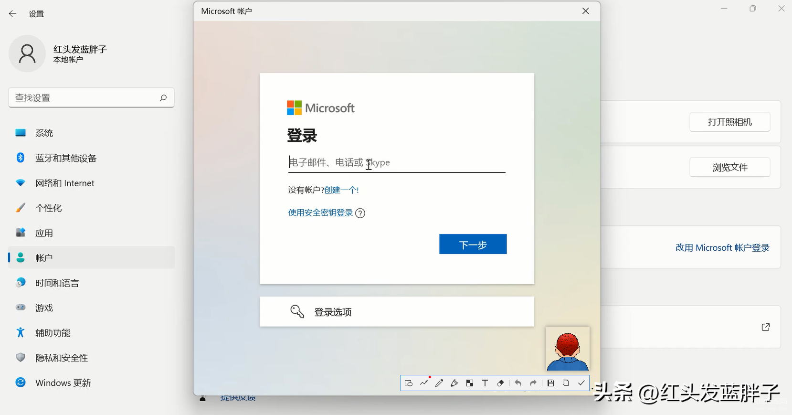Confirm screenshot with the checkmark
The width and height of the screenshot is (792, 415).
tap(581, 383)
